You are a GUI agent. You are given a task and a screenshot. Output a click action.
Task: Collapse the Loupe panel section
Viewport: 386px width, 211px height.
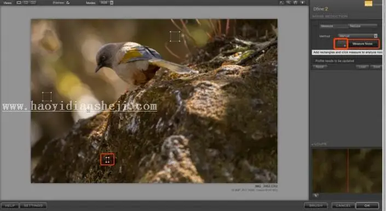click(319, 144)
